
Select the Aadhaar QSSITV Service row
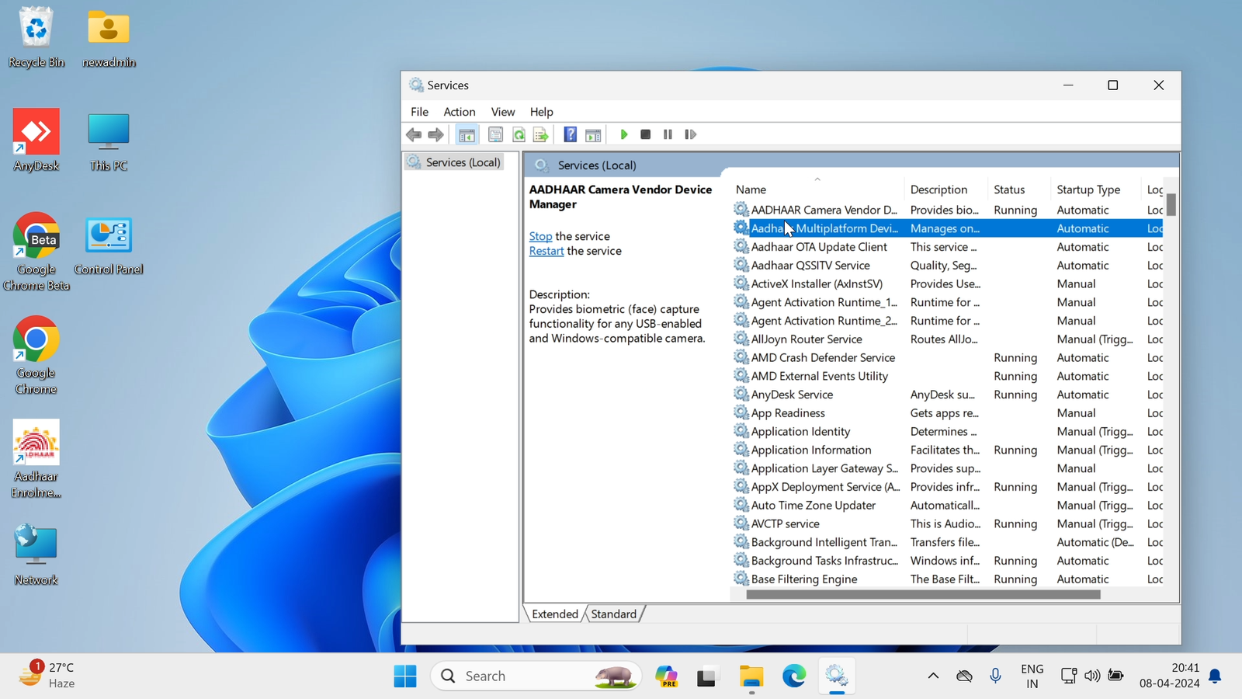point(948,266)
